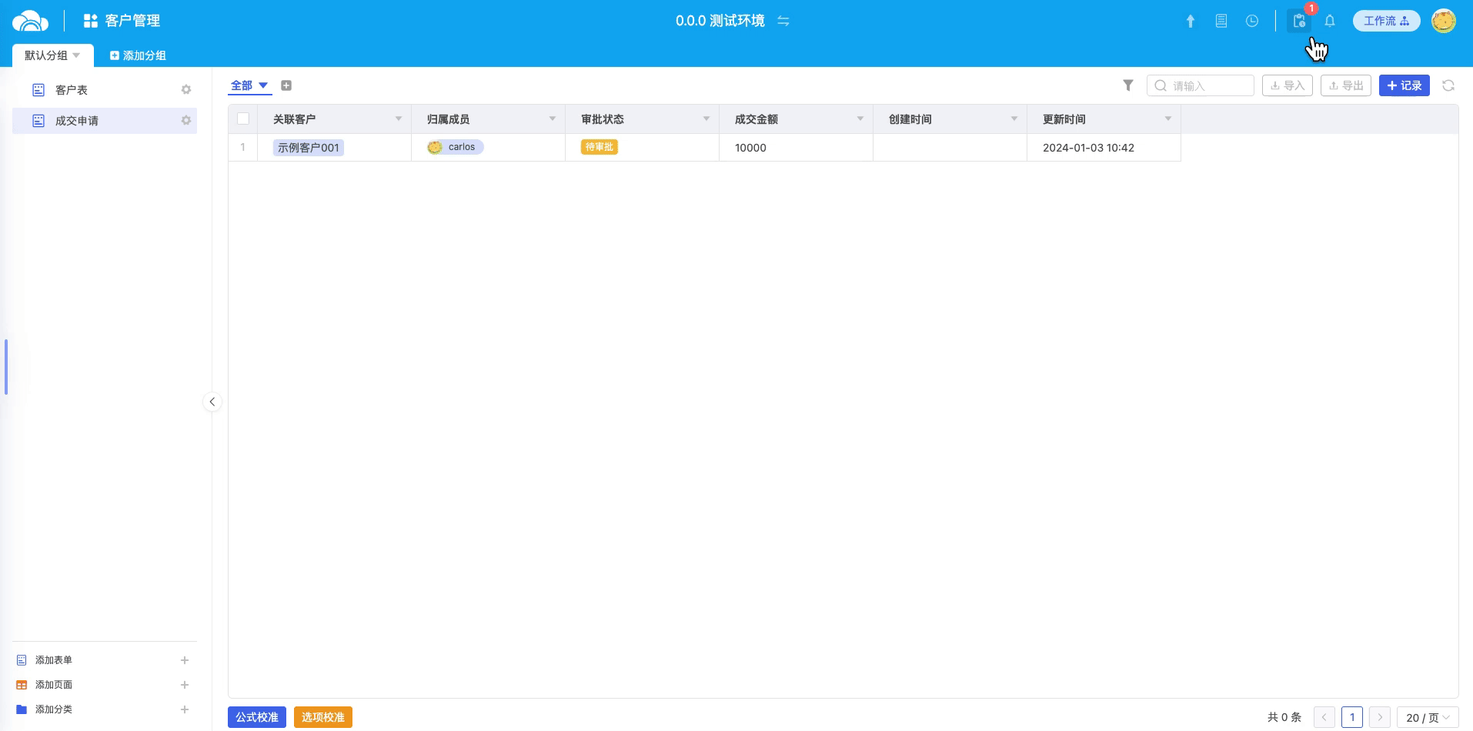The height and width of the screenshot is (731, 1473).
Task: Switch to the 默认分组 tab
Action: tap(52, 55)
